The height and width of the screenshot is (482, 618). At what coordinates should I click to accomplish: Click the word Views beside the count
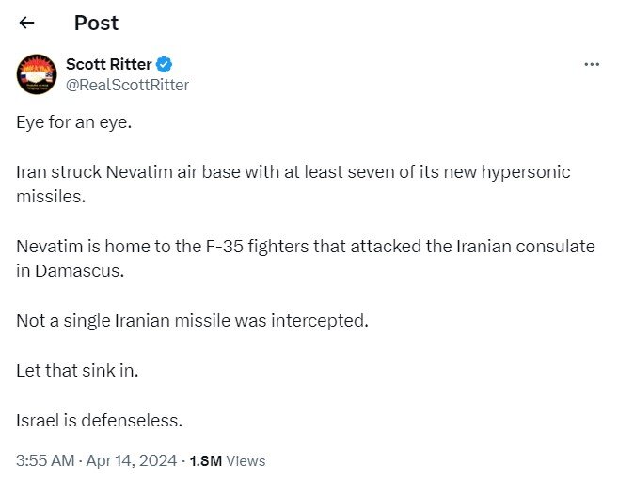point(246,461)
